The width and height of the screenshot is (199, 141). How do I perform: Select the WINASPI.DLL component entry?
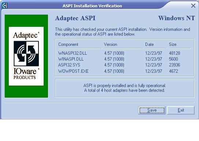coord(71,59)
